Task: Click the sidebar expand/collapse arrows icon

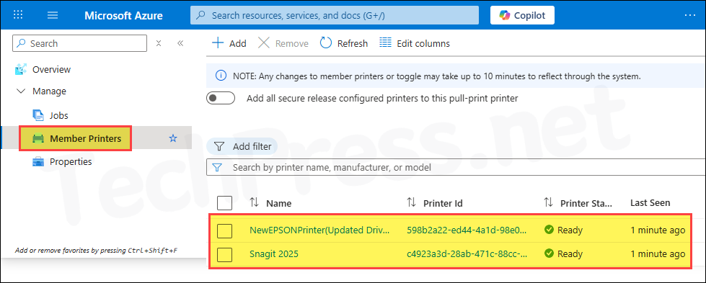Action: coord(159,43)
